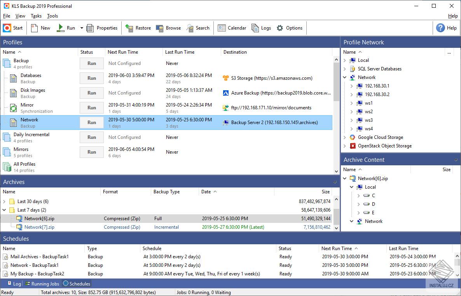Screen dimensions: 461x296
Task: Sort profiles by Next Run Time column
Action: coord(123,52)
